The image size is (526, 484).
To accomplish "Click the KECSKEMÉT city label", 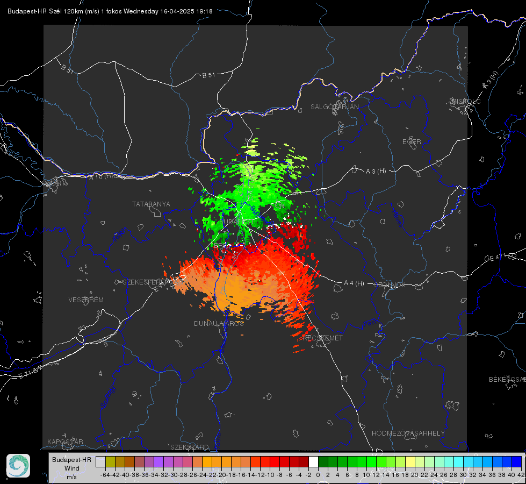I will point(323,338).
